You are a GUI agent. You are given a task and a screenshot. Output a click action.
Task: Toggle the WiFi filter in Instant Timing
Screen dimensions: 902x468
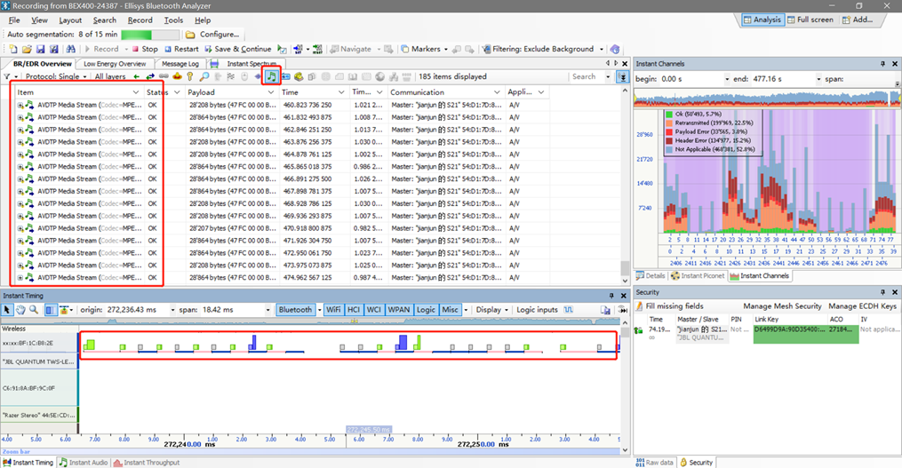[333, 310]
